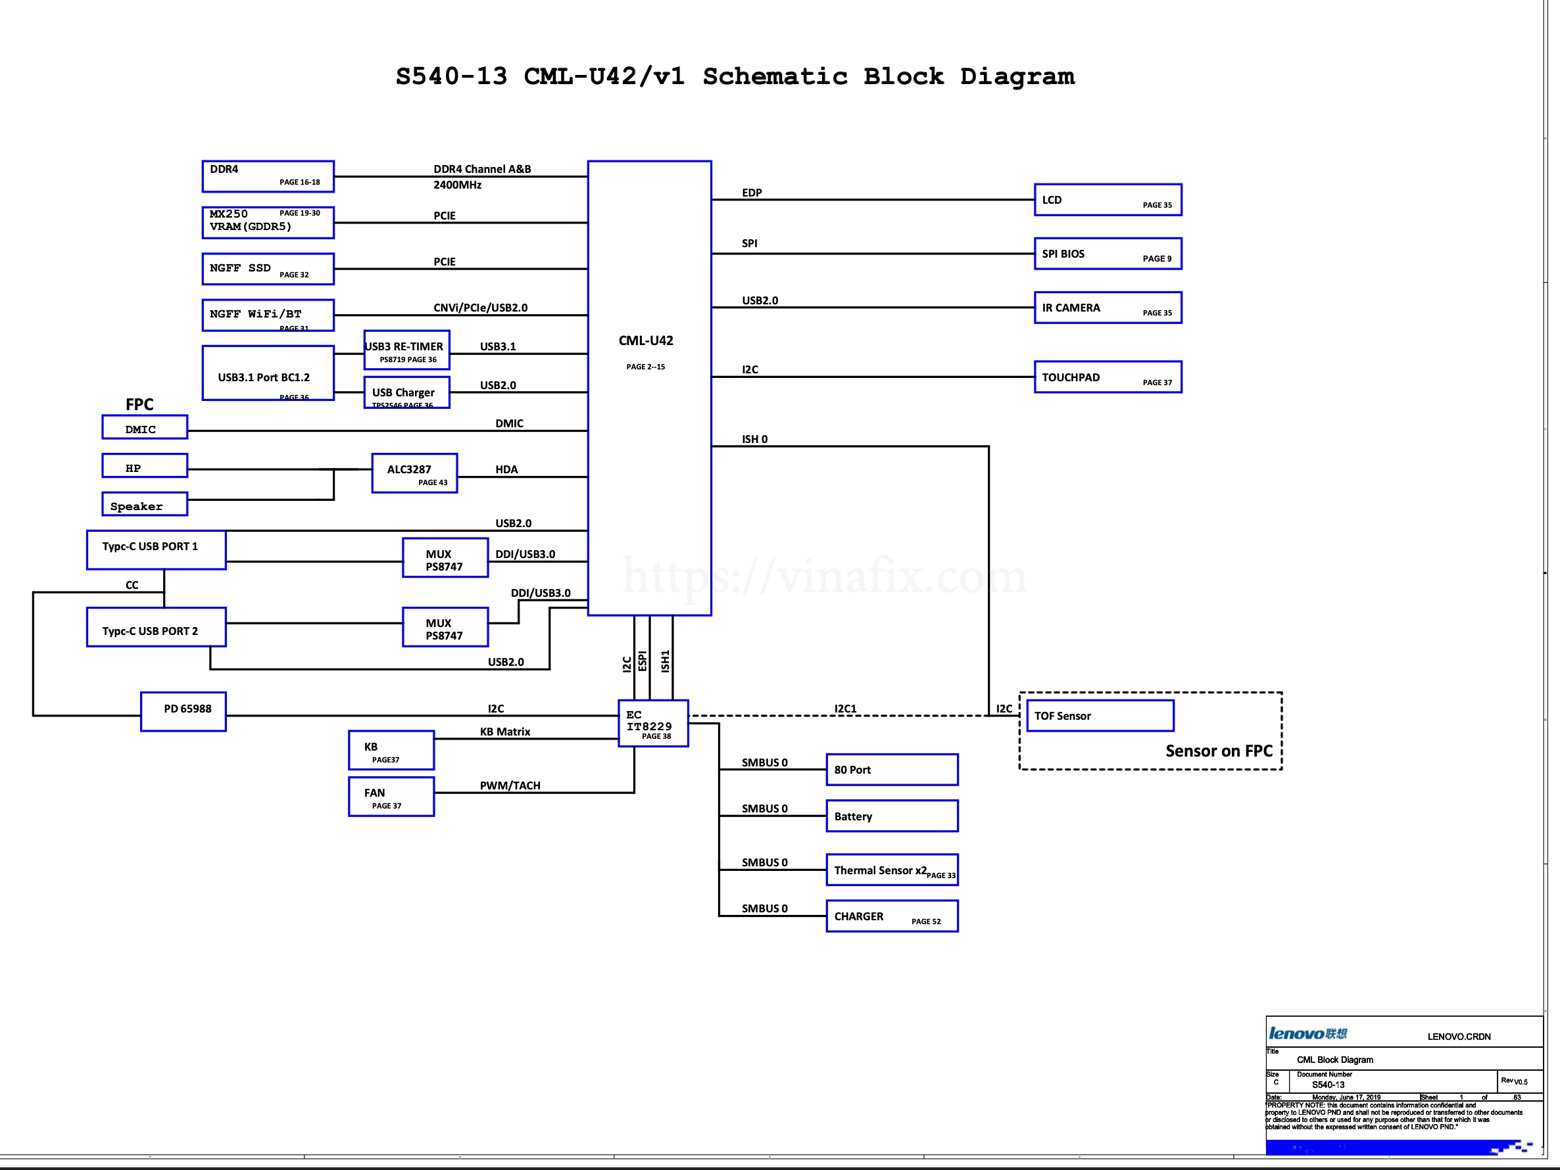
Task: Click the IR CAMERA block
Action: pos(1108,308)
